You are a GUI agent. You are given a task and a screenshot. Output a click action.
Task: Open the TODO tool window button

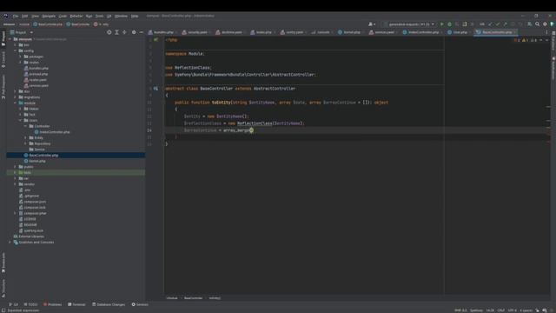click(x=30, y=304)
